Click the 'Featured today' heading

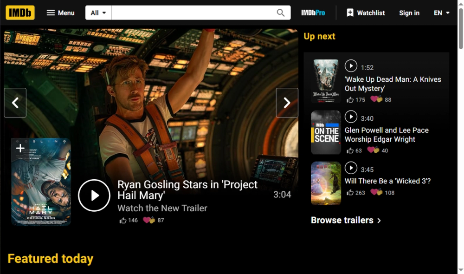click(50, 259)
